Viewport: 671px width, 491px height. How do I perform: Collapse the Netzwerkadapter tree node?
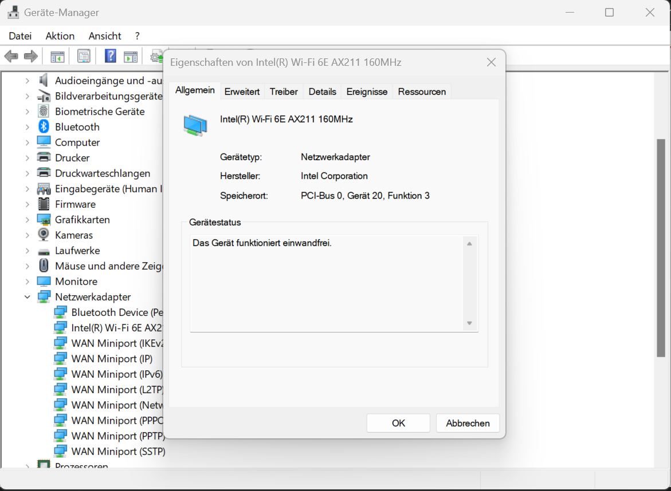tap(28, 296)
